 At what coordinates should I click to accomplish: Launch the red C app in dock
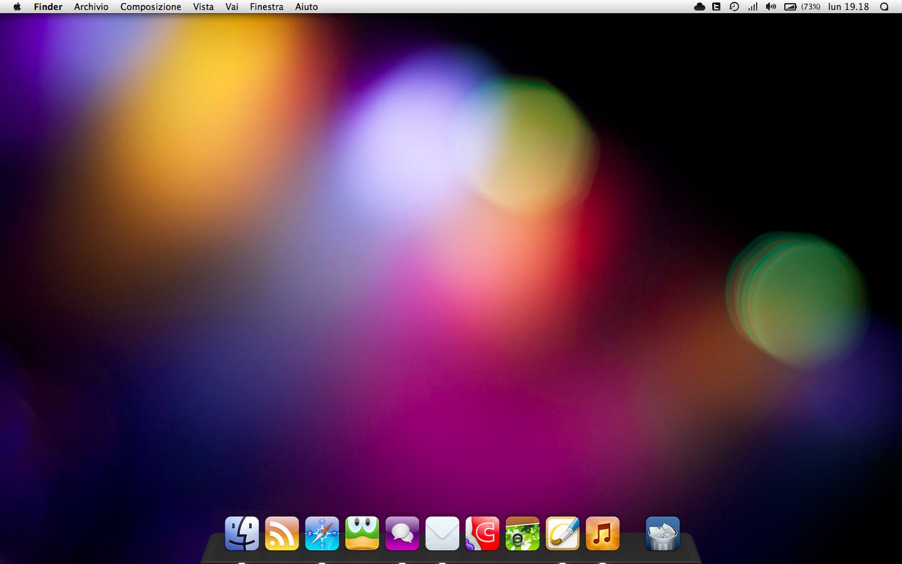482,533
